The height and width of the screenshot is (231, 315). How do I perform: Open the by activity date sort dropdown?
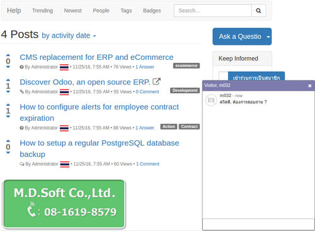pos(69,35)
